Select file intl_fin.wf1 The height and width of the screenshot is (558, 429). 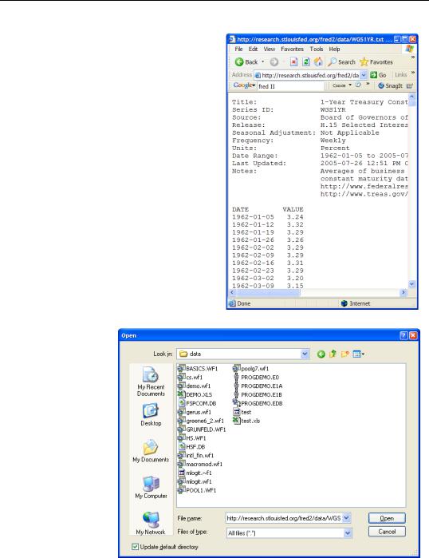pos(196,456)
